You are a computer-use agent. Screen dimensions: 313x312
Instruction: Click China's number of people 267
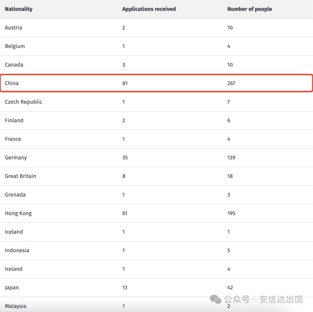pyautogui.click(x=231, y=83)
